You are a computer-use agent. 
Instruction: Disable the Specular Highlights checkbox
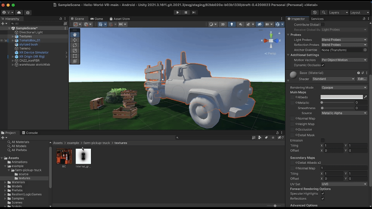tap(323, 194)
